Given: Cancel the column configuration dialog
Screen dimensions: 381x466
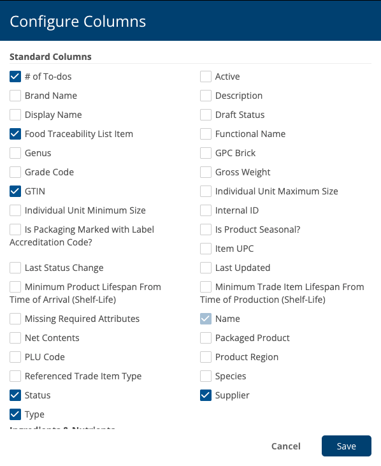Looking at the screenshot, I should point(286,446).
